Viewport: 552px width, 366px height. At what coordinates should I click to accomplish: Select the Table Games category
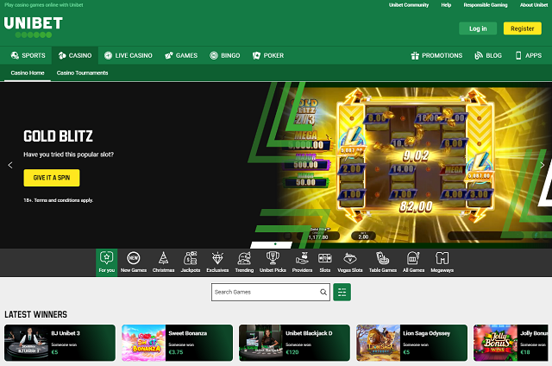point(383,262)
